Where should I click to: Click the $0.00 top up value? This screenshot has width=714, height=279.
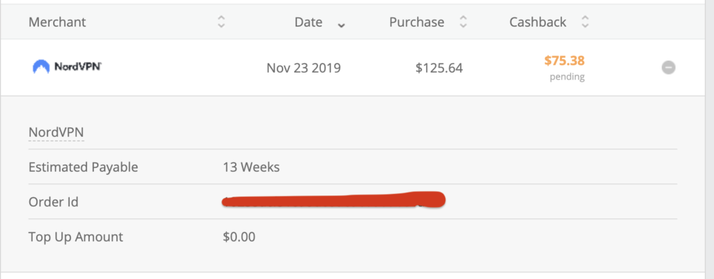pos(239,236)
